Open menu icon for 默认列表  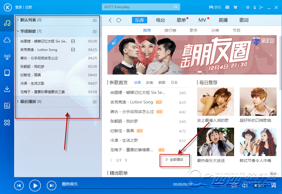[95, 20]
